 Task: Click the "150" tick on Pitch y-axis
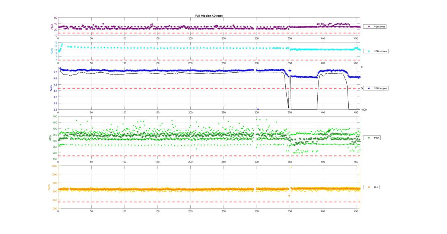(55, 159)
